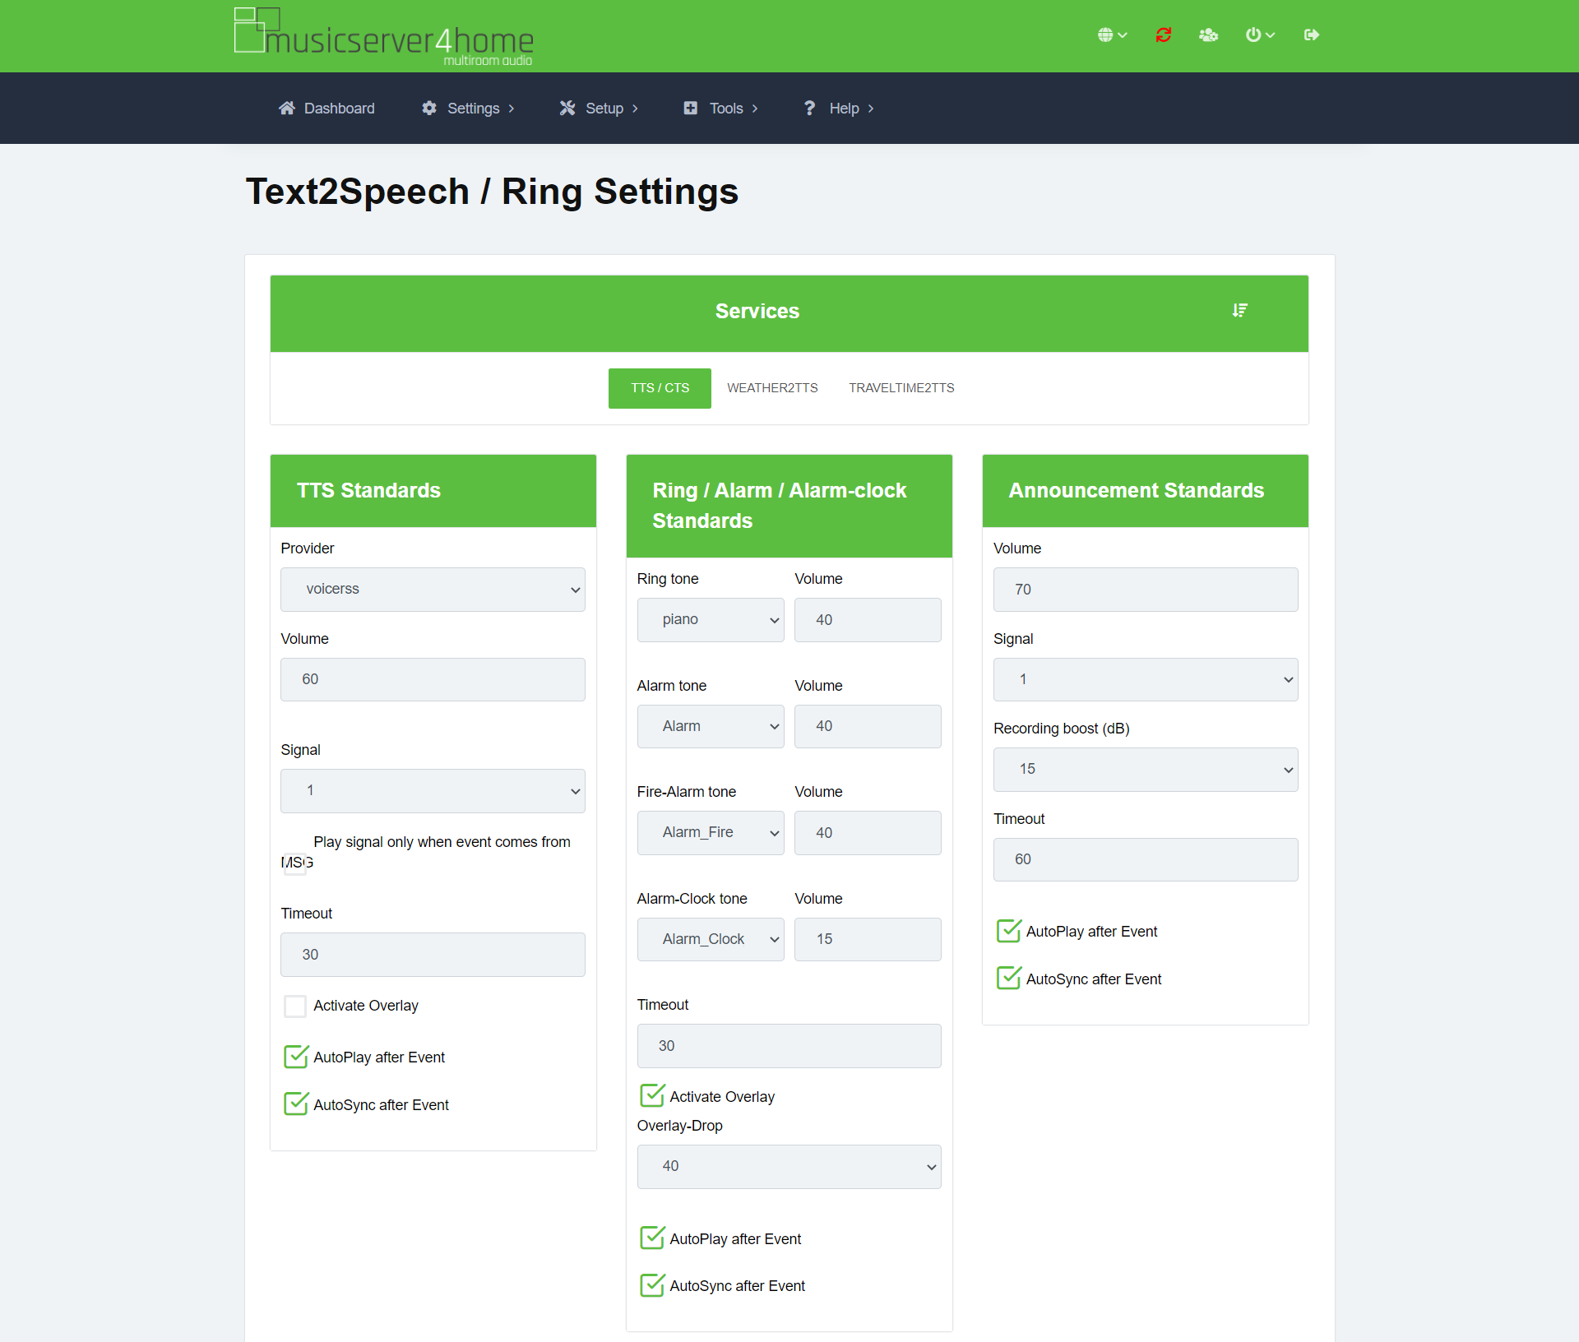Click the red refresh sync icon
The image size is (1579, 1342).
tap(1163, 35)
